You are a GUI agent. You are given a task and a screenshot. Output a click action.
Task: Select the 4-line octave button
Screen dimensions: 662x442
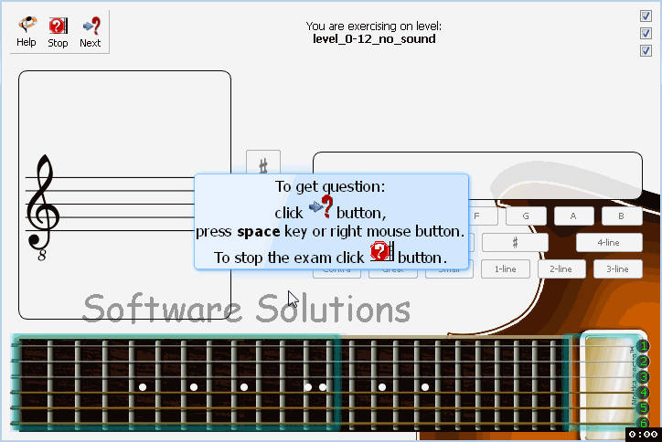608,243
